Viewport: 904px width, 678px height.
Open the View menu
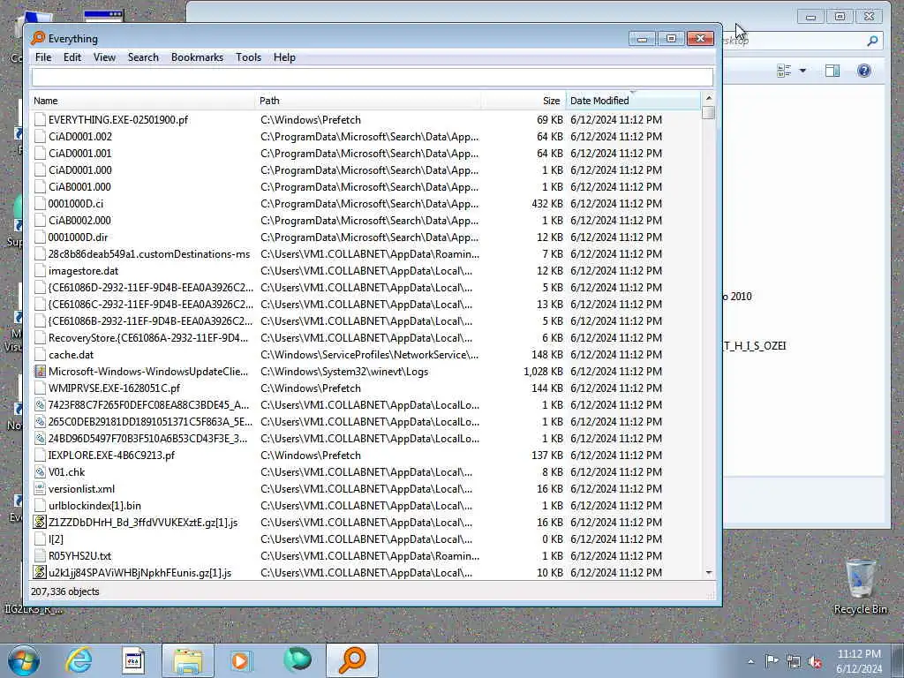[104, 57]
